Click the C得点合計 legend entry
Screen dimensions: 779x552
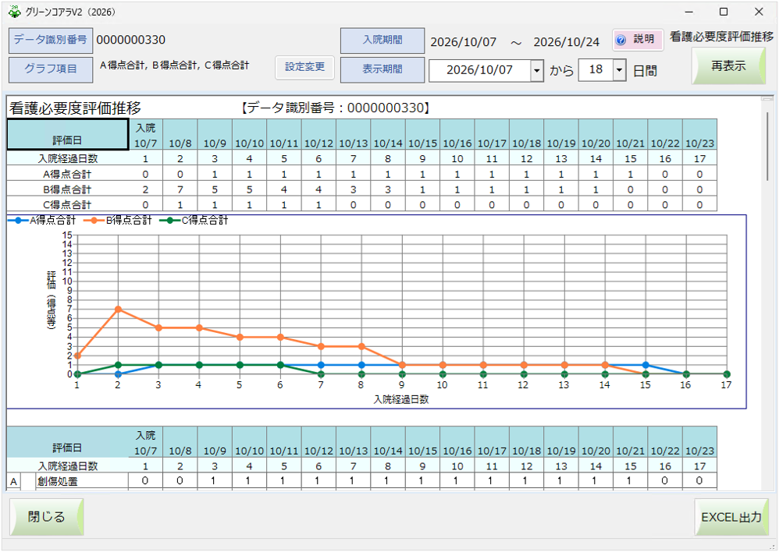[x=194, y=221]
